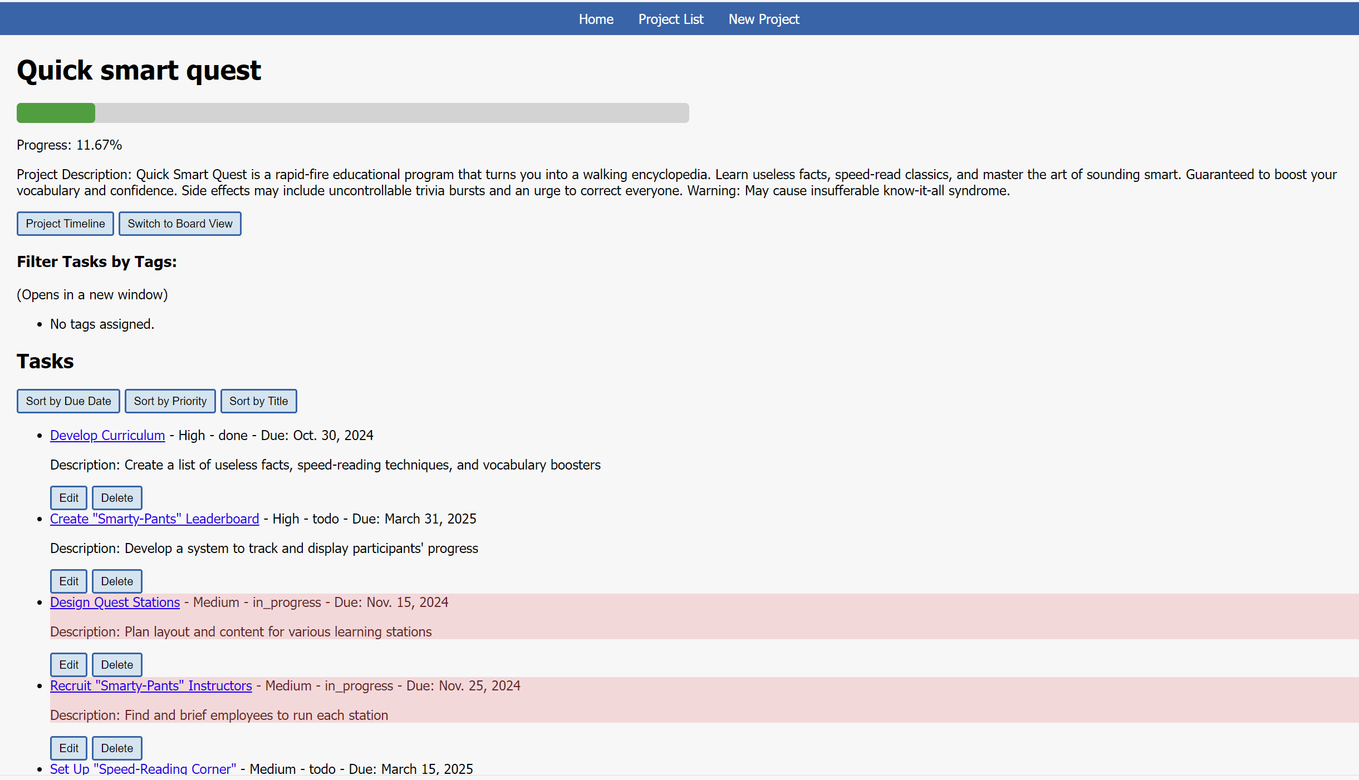1359x780 pixels.
Task: Open the Develop Curriculum task link
Action: (107, 435)
